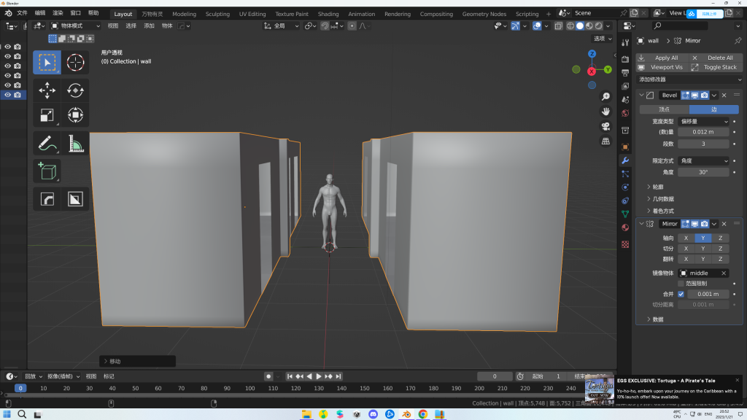This screenshot has width=747, height=420.
Task: Open the add modifier dropdown
Action: (689, 79)
